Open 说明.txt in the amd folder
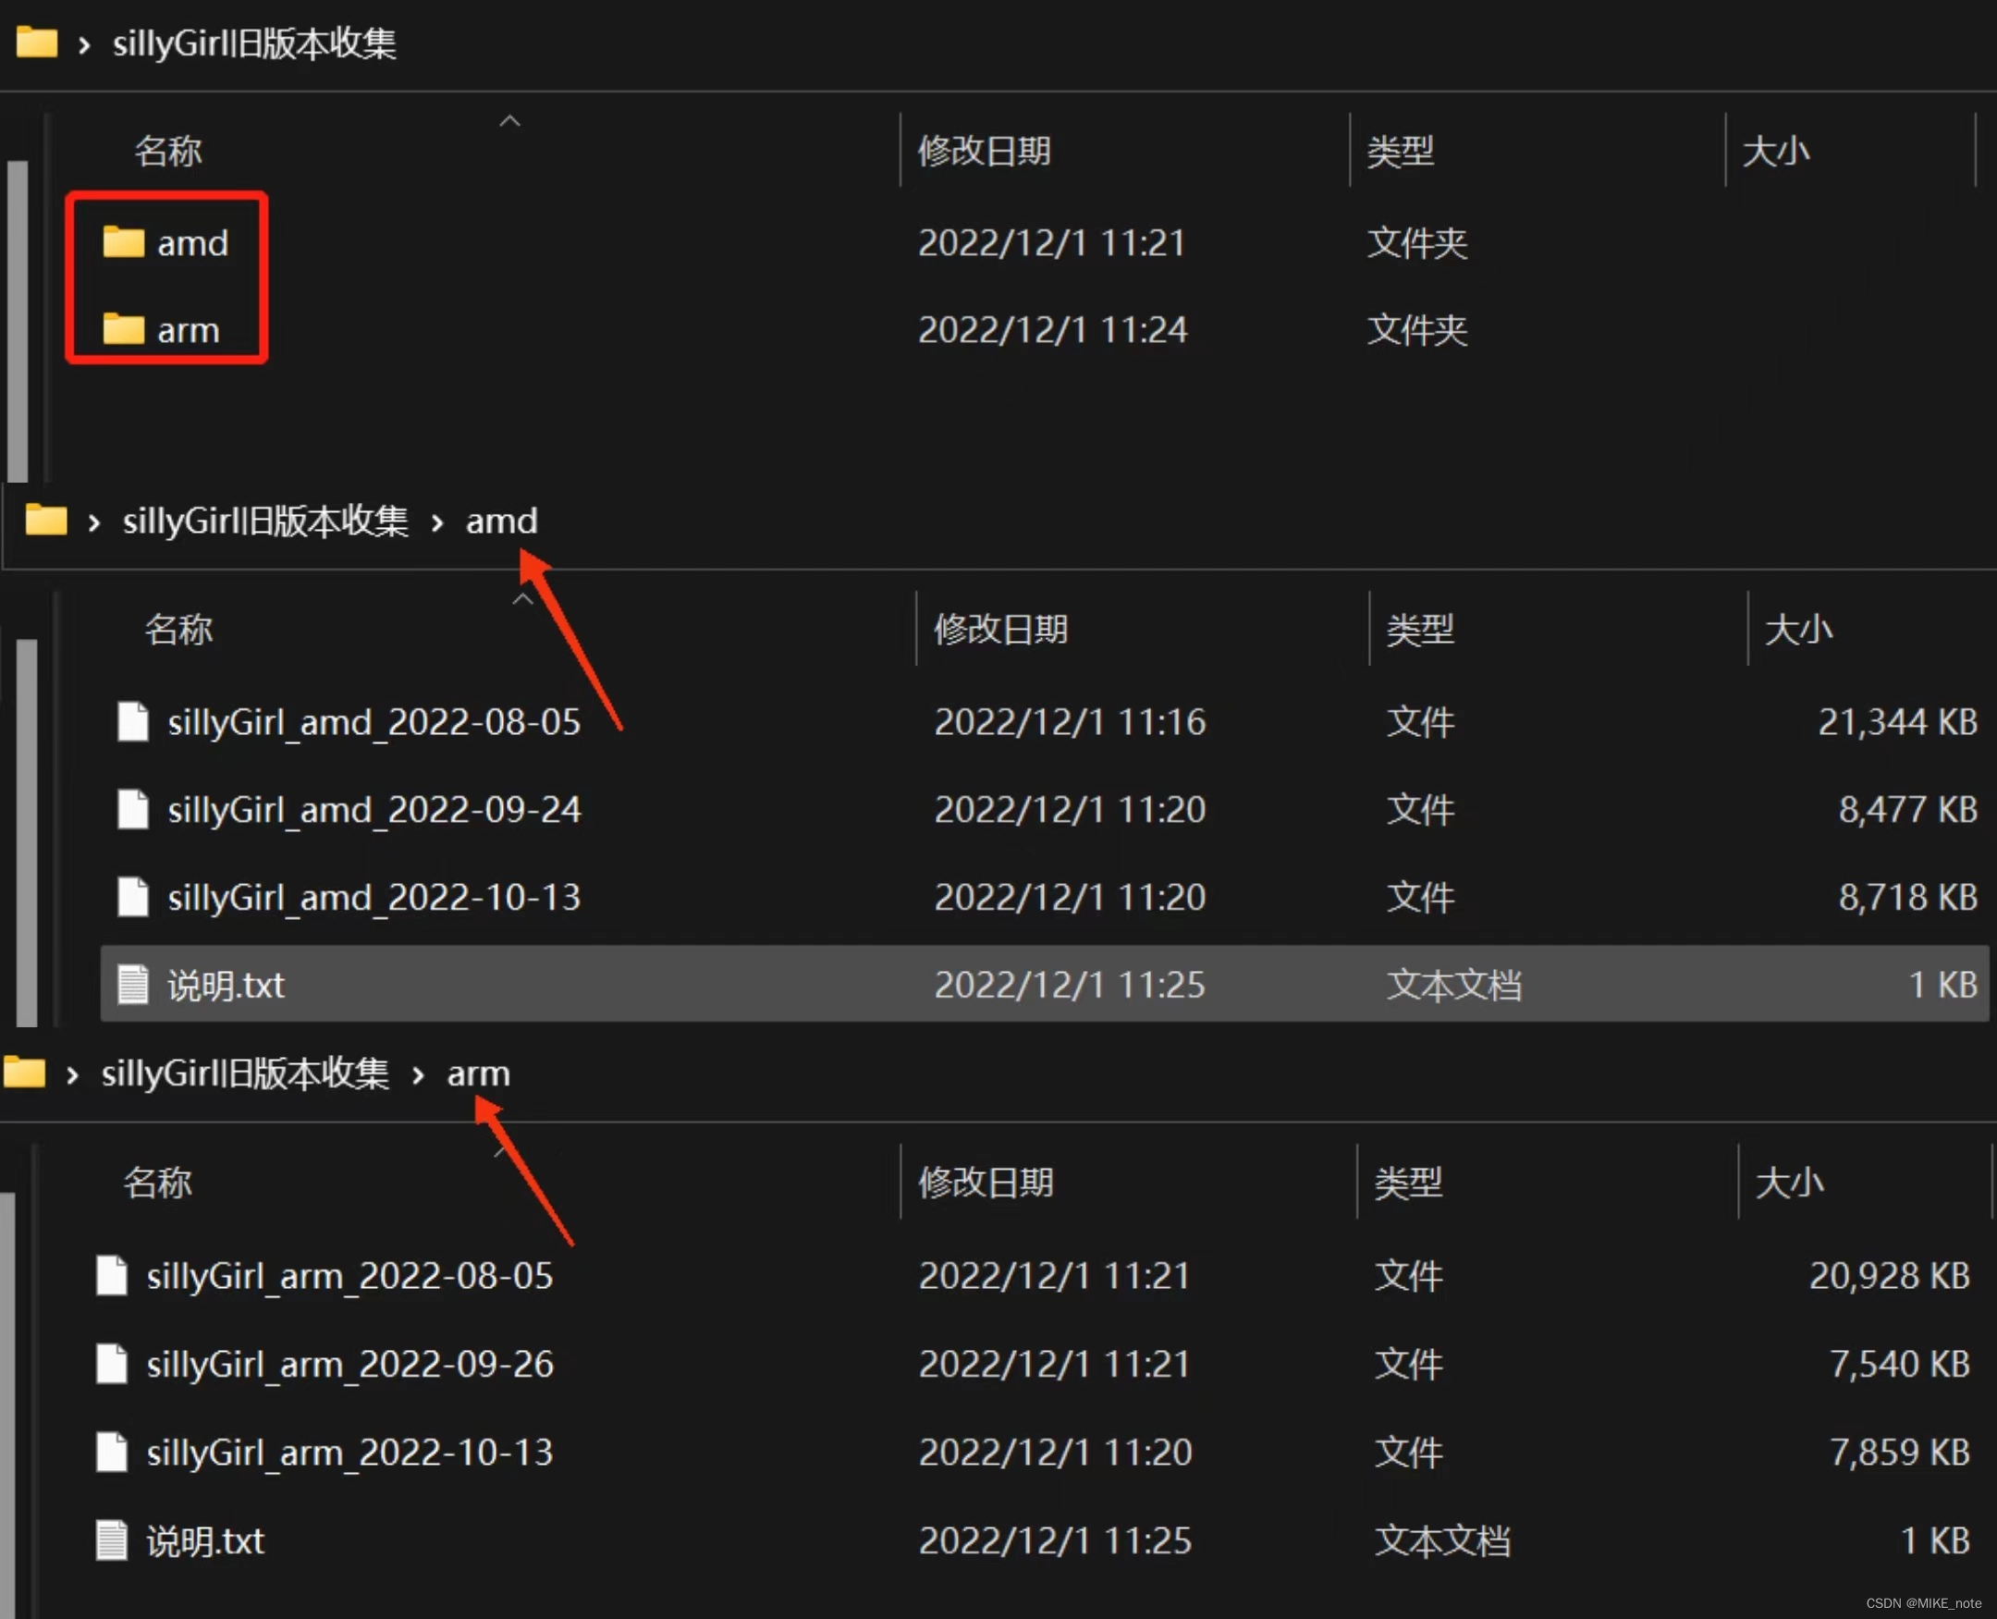This screenshot has width=1997, height=1619. tap(226, 984)
